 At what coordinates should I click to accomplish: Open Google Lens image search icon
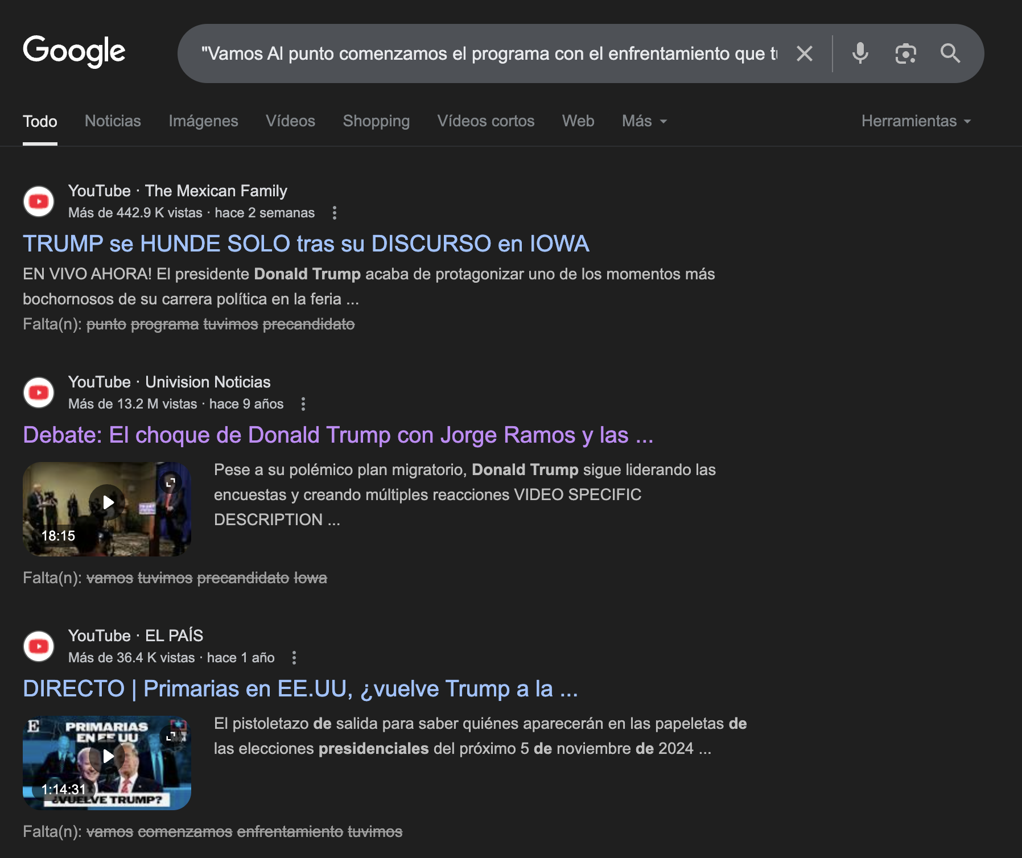905,53
